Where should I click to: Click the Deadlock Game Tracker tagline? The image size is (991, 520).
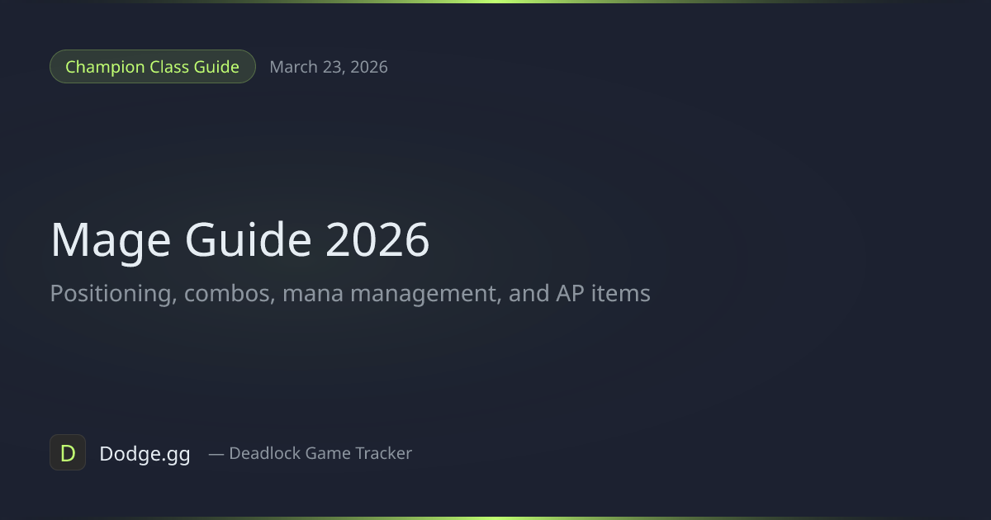(x=310, y=453)
